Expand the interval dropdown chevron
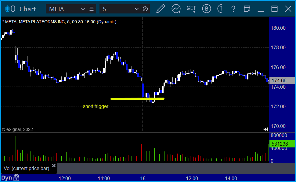This screenshot has height=182, width=296. coord(137,9)
